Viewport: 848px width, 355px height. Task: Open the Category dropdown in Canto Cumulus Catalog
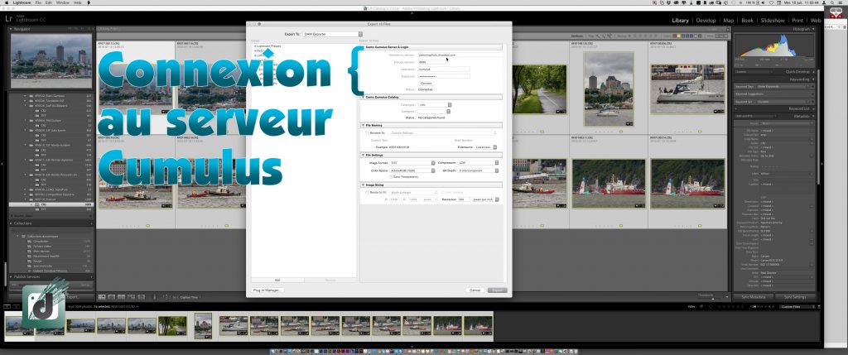click(434, 112)
